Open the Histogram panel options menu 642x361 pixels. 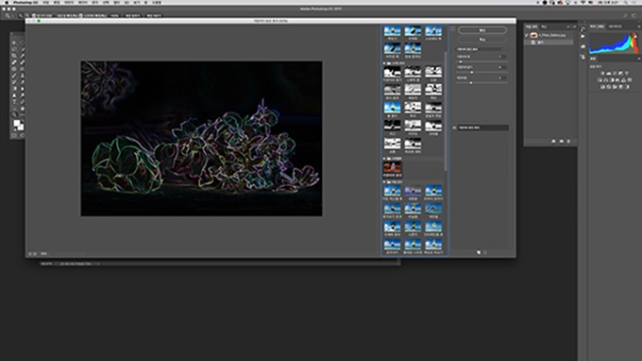point(639,26)
